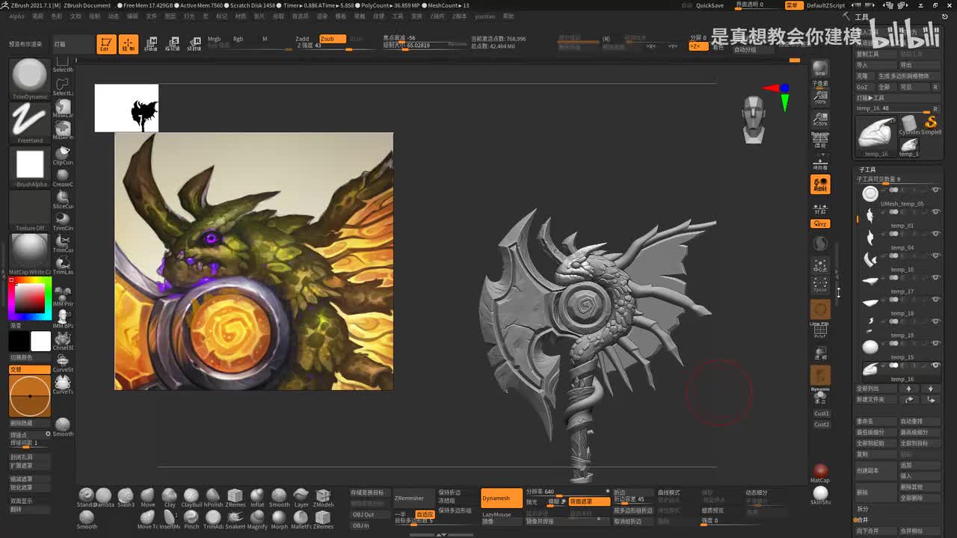This screenshot has width=957, height=538.
Task: Adjust the 分辨率 640 resolution slider
Action: click(x=568, y=492)
